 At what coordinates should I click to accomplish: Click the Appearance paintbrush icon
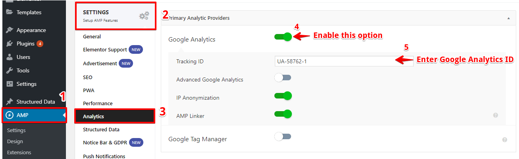pyautogui.click(x=10, y=30)
